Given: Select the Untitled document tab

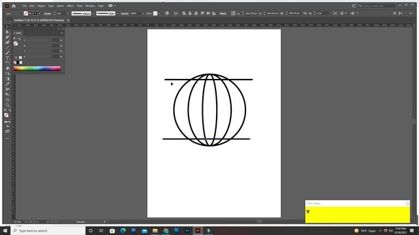Looking at the screenshot, I should point(39,20).
